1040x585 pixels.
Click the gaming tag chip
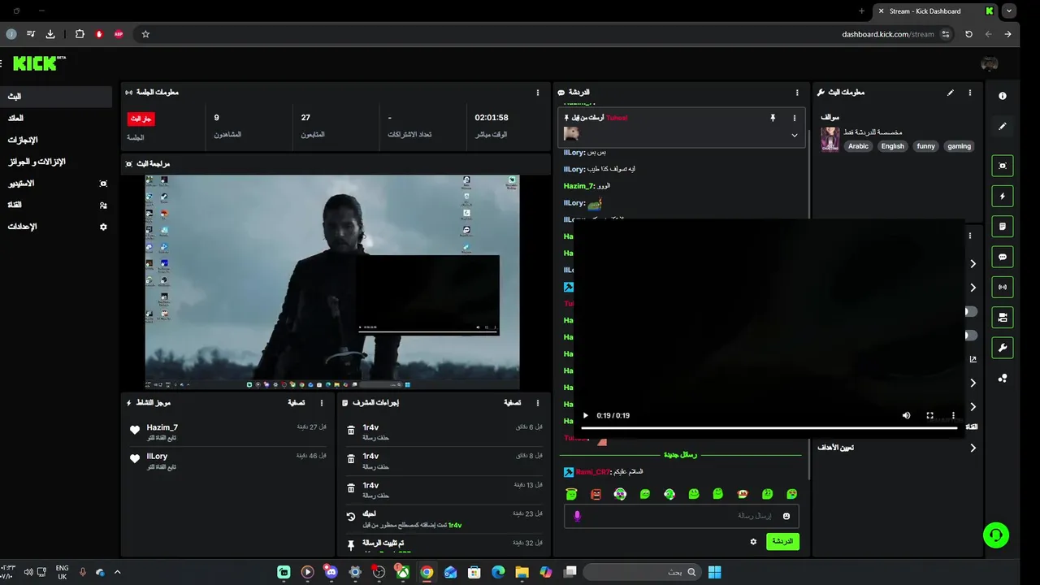click(960, 146)
